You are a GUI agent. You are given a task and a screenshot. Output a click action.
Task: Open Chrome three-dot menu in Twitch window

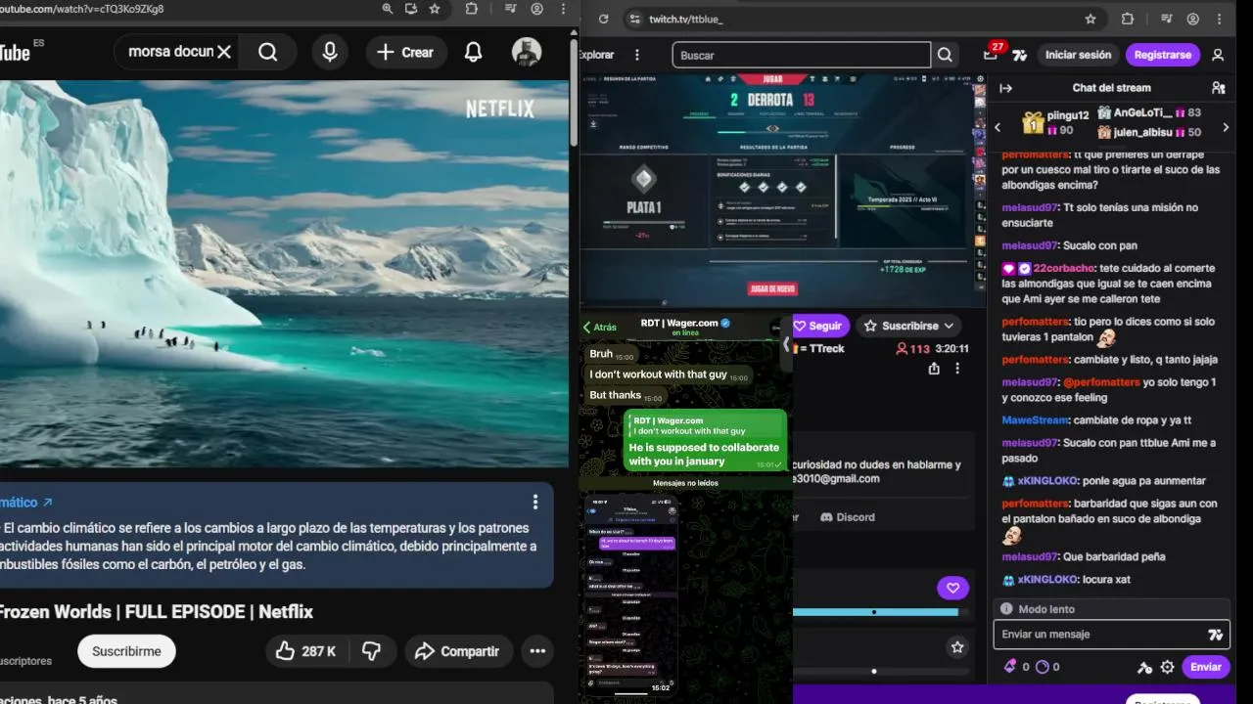coord(1220,19)
